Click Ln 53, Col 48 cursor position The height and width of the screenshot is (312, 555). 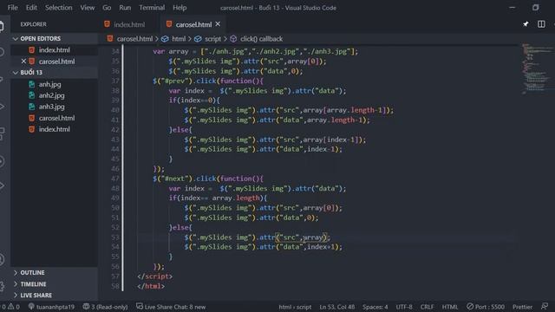tap(337, 307)
